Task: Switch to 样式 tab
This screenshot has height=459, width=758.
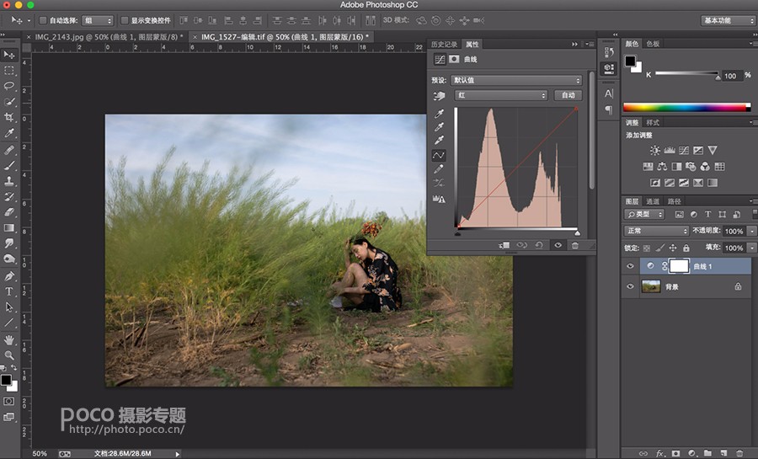Action: [653, 123]
